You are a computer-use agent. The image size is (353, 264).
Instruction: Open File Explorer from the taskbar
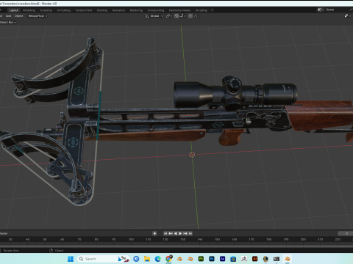click(x=147, y=259)
